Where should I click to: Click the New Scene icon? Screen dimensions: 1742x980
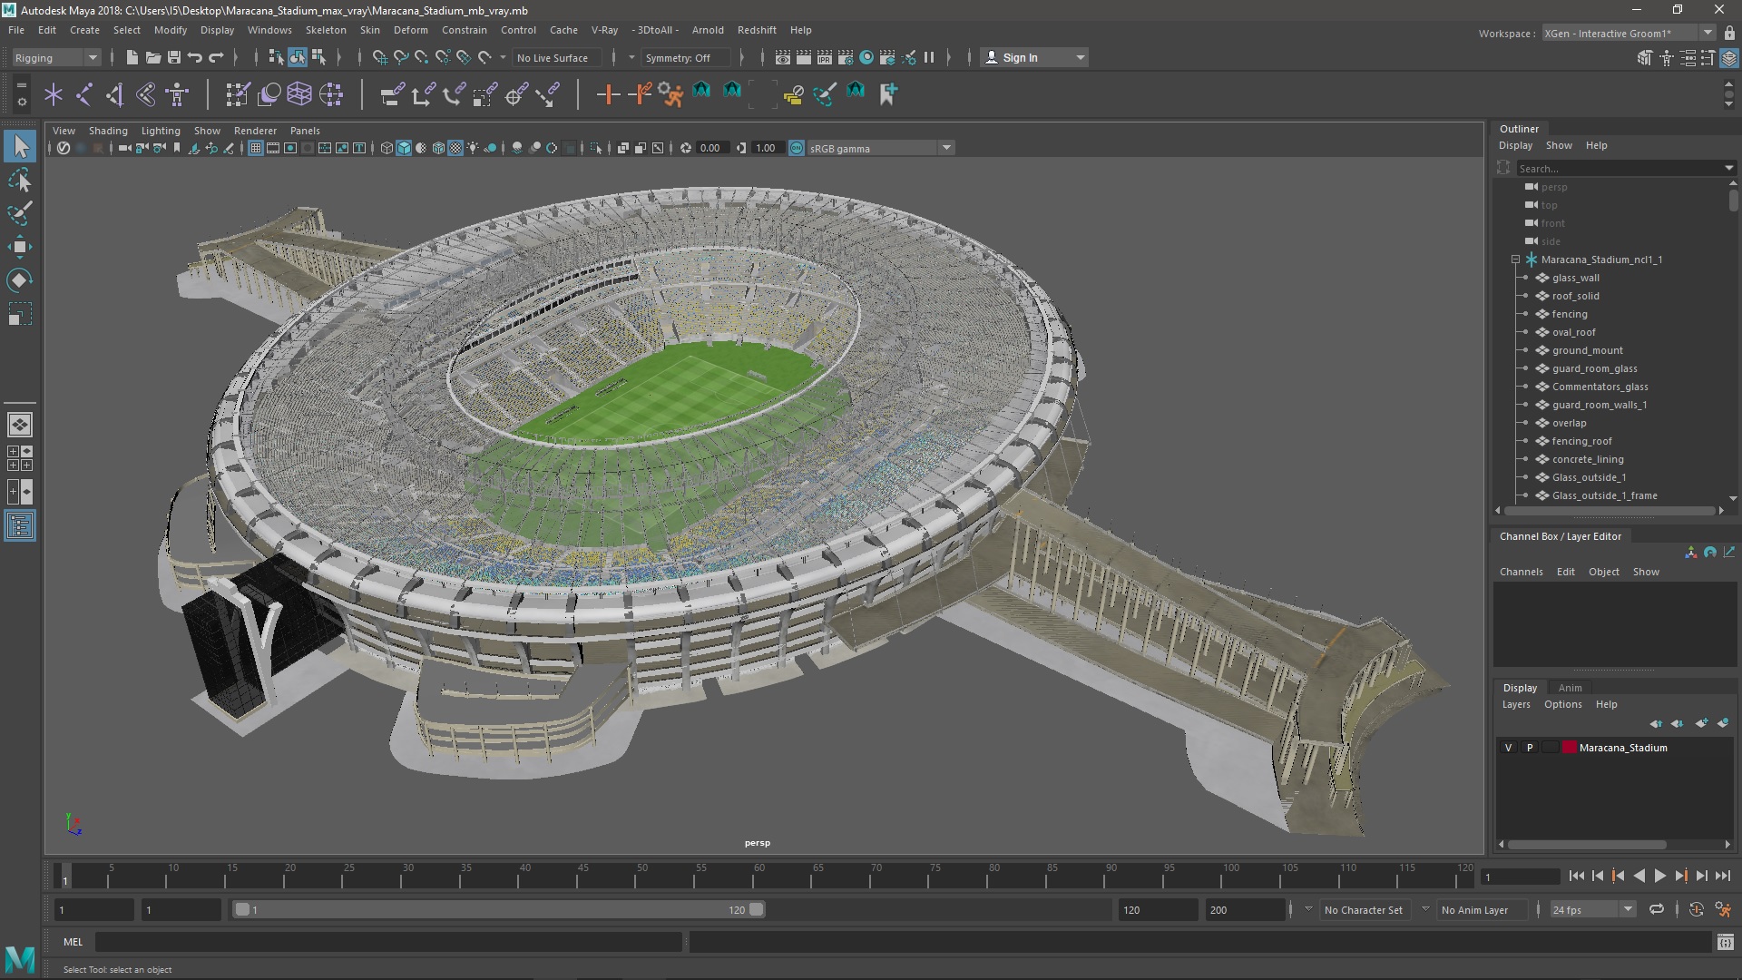click(132, 57)
